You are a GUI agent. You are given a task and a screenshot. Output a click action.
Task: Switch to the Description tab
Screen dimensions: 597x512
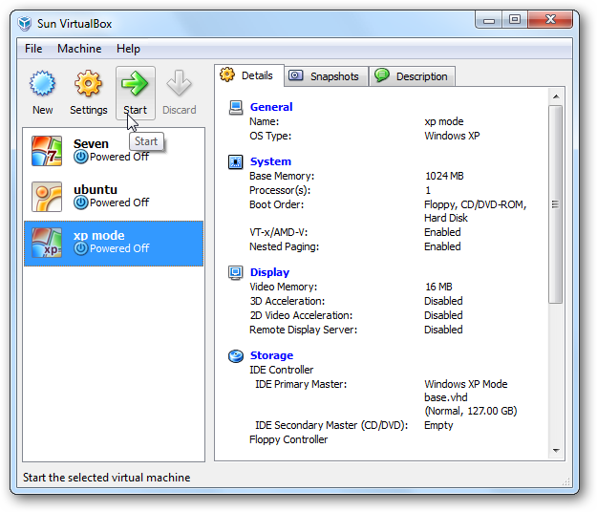[x=413, y=76]
